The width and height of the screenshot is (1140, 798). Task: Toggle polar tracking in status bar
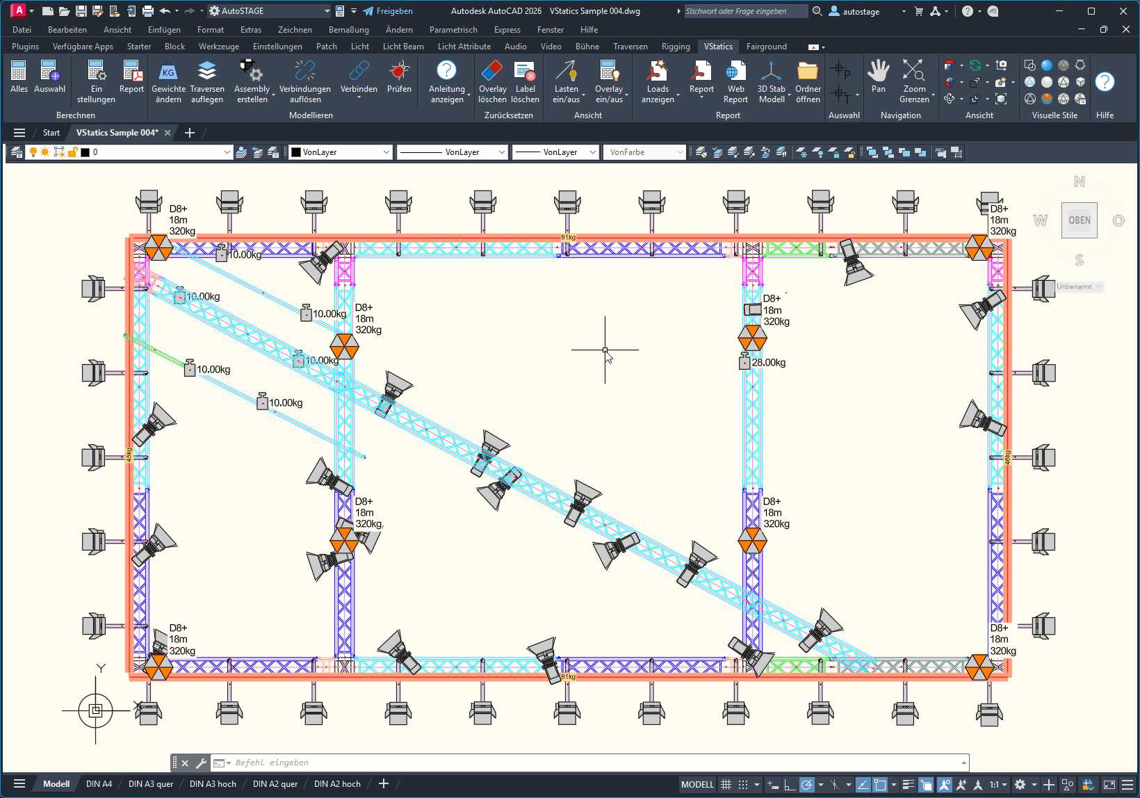(x=806, y=784)
